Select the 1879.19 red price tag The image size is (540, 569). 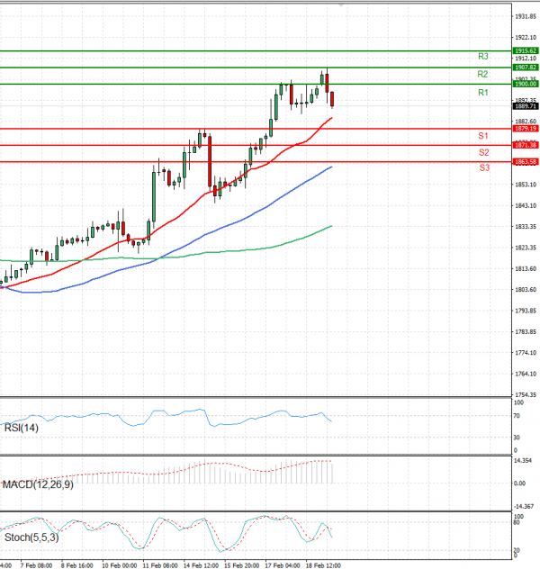tap(526, 129)
